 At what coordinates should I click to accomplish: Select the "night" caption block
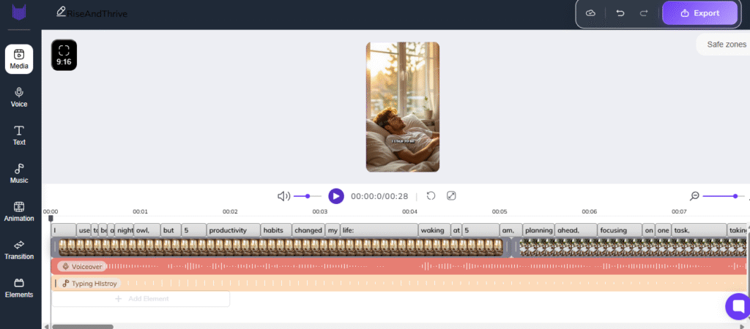[x=125, y=230]
